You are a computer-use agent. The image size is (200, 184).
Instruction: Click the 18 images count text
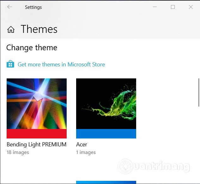click(x=18, y=152)
